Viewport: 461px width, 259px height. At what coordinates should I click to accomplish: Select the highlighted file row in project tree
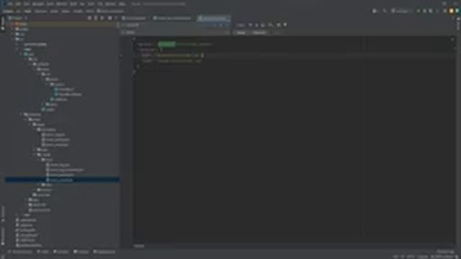[63, 180]
